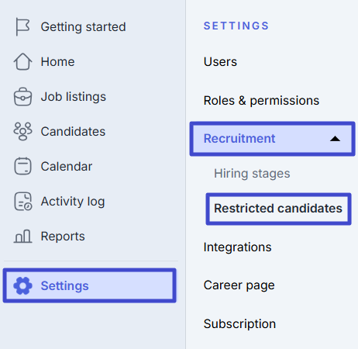Open the Reports bar chart icon
The width and height of the screenshot is (358, 349).
[22, 236]
